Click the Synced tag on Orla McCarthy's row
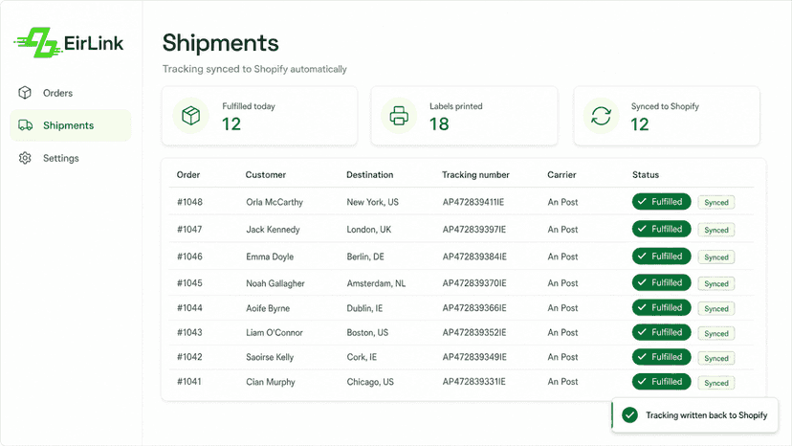Screen dimensions: 792x446 (x=716, y=202)
